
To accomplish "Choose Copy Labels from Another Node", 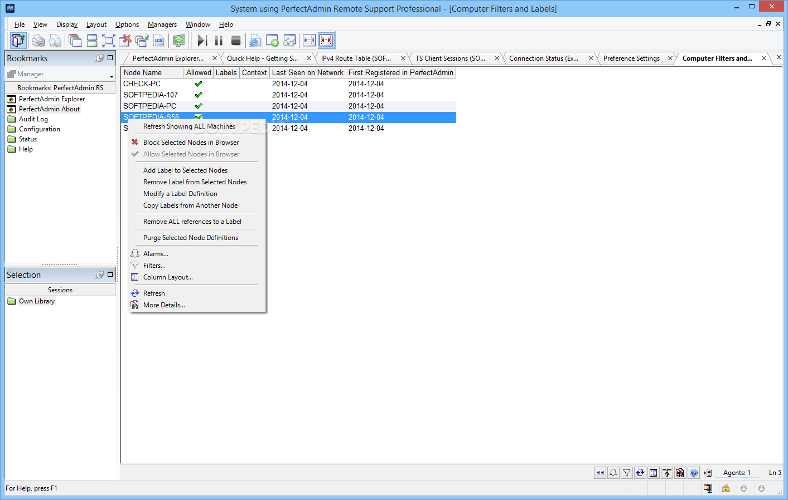I will (x=190, y=205).
